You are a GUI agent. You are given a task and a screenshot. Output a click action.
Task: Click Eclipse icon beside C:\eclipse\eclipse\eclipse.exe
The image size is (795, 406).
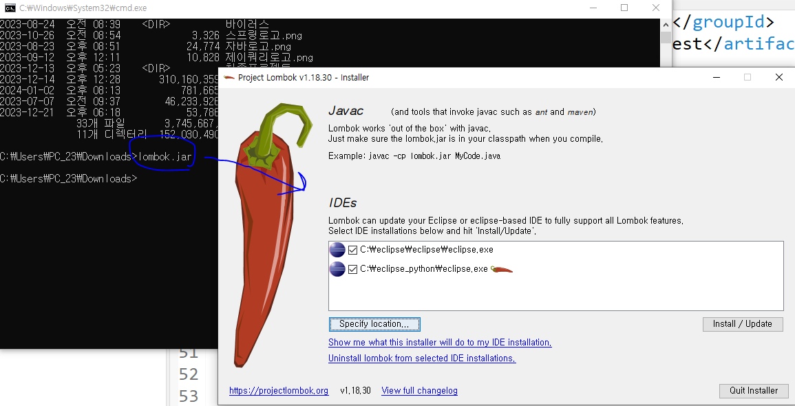(337, 250)
